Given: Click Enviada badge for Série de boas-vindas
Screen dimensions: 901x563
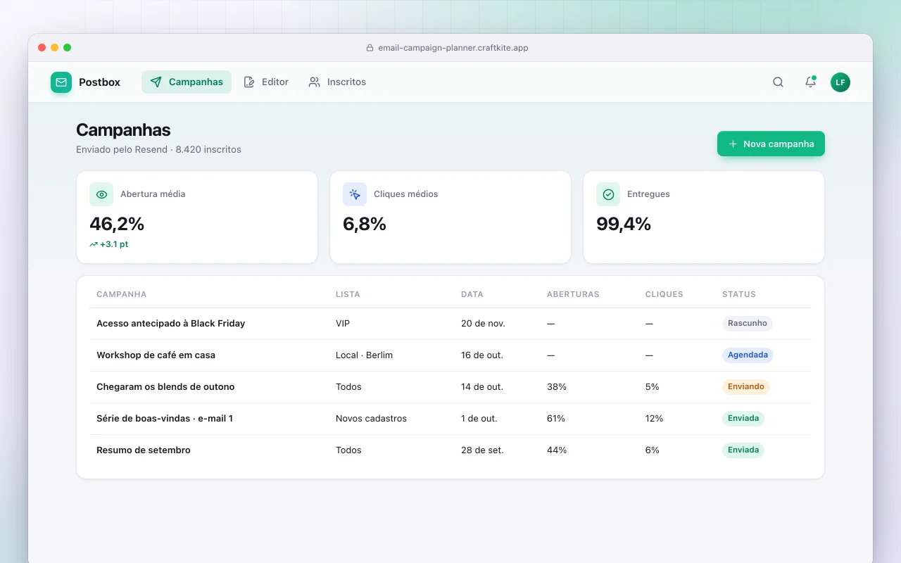Looking at the screenshot, I should 743,419.
